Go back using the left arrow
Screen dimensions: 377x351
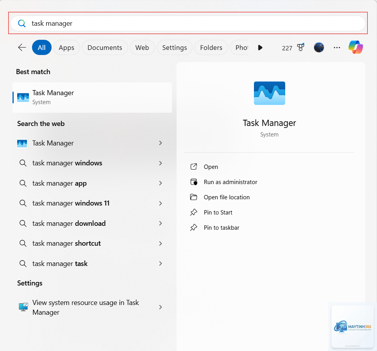[x=22, y=48]
